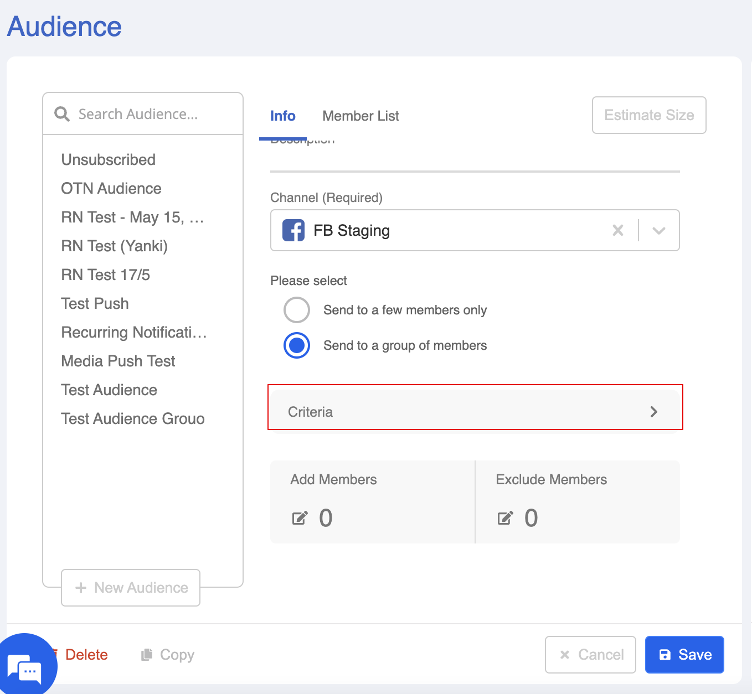This screenshot has height=694, width=752.
Task: Save the audience
Action: tap(685, 655)
